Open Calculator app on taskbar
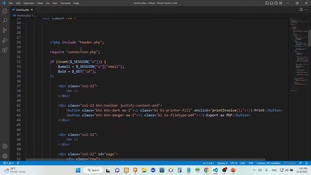Screen dimensions: 311x175 (180, 170)
